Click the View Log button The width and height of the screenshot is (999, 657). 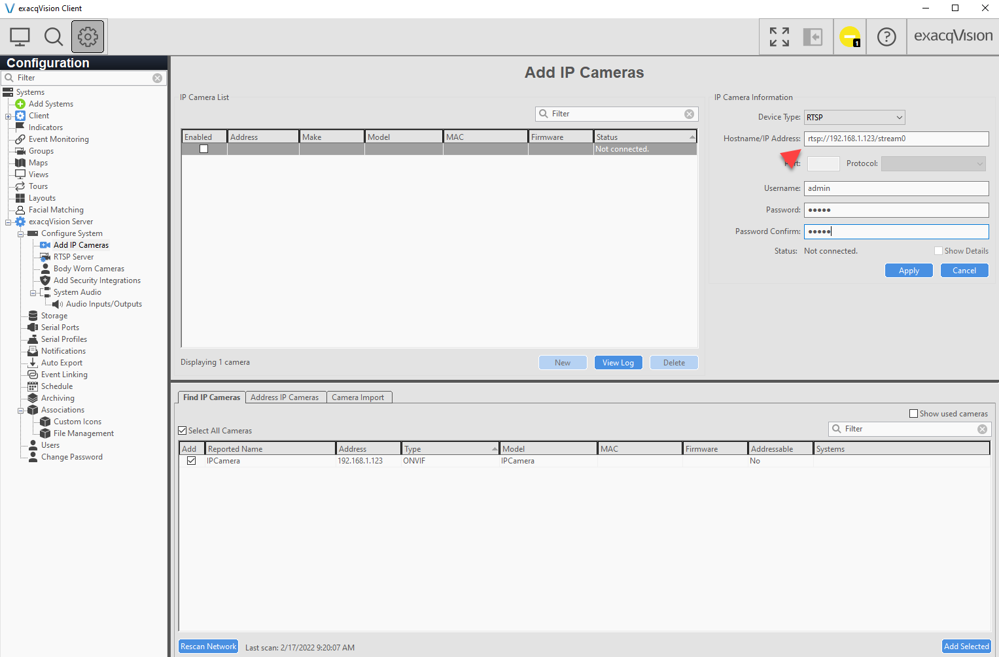tap(618, 363)
